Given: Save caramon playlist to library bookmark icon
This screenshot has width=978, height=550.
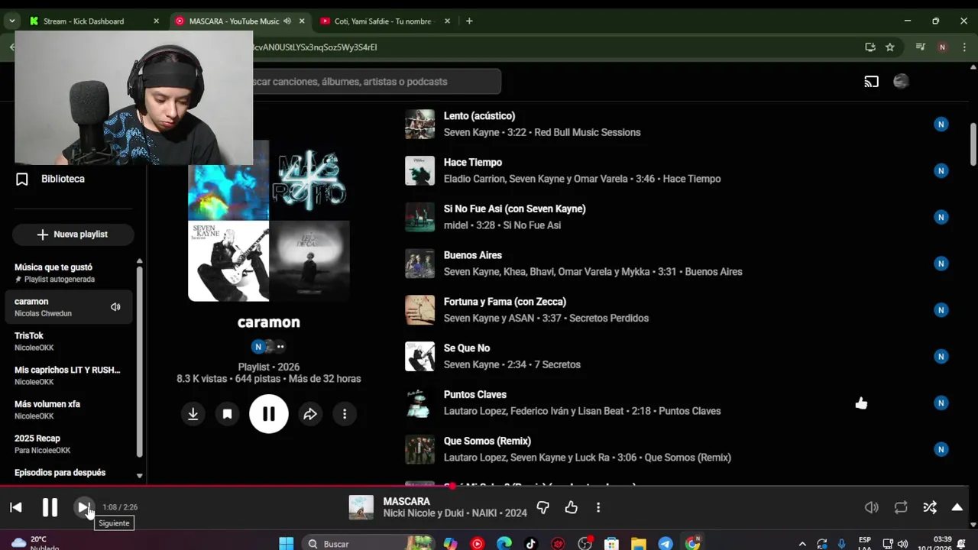Looking at the screenshot, I should 227,414.
